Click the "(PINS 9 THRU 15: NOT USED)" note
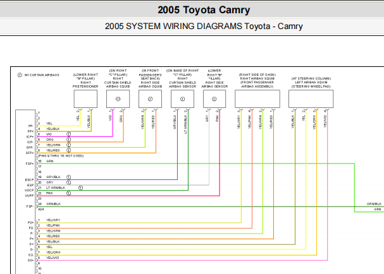 tap(61, 156)
